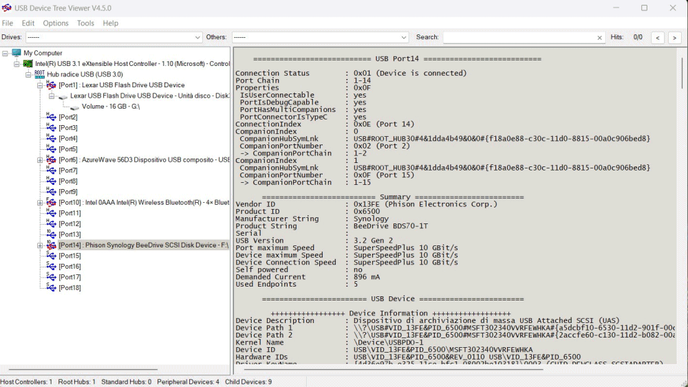Image resolution: width=688 pixels, height=387 pixels.
Task: Collapse the Intel USB 3.1 Host Controller node
Action: pyautogui.click(x=17, y=64)
